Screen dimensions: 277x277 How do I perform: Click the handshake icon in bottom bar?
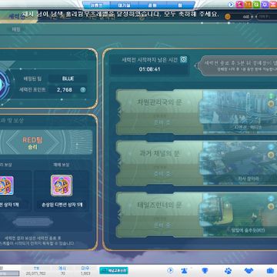tap(249, 270)
